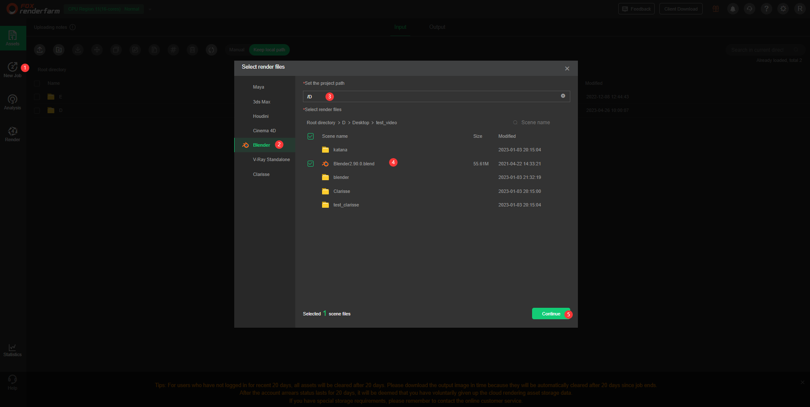Switch upload mode to Manual
The image size is (810, 407).
(x=237, y=50)
